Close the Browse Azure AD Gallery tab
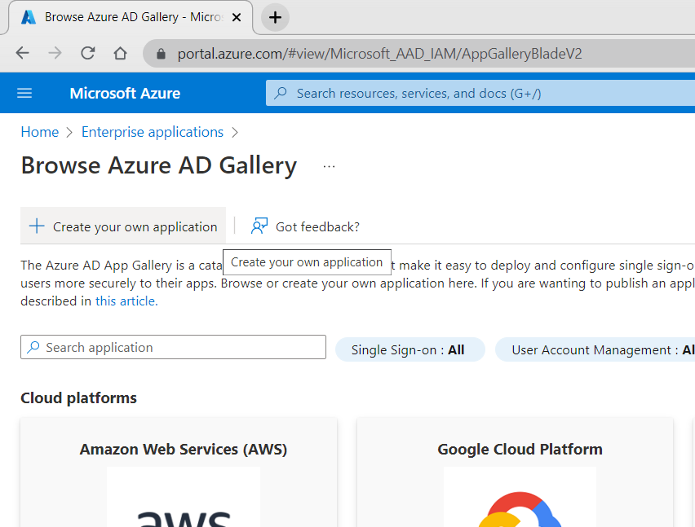Image resolution: width=695 pixels, height=527 pixels. 237,17
